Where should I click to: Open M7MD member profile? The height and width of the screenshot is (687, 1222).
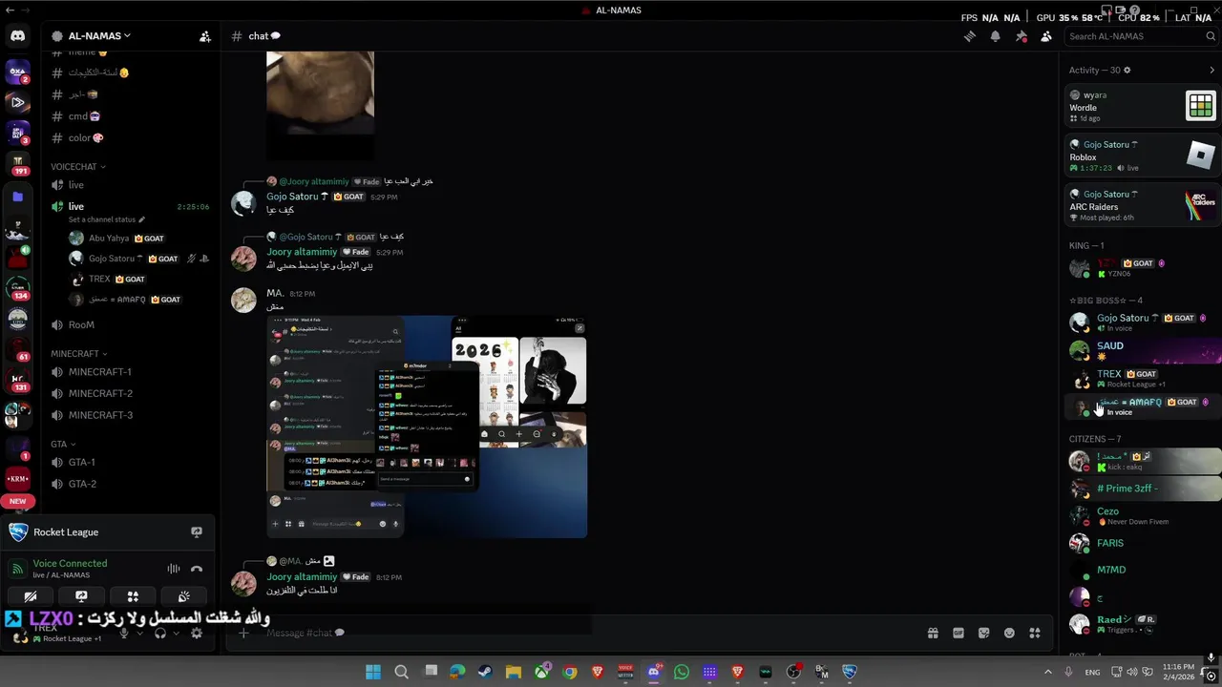[x=1143, y=570]
